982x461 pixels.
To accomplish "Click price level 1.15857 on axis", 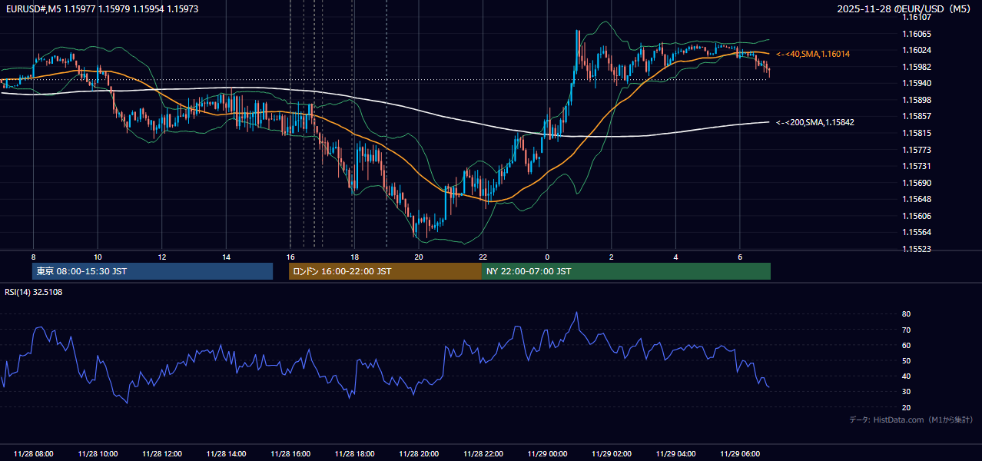I will point(917,117).
